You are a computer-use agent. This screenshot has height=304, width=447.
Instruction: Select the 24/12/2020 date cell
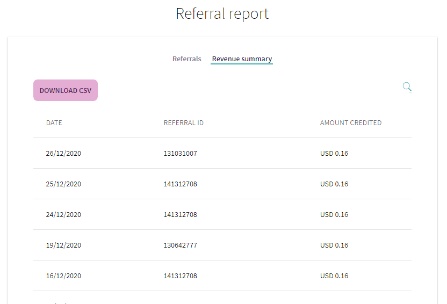[63, 214]
